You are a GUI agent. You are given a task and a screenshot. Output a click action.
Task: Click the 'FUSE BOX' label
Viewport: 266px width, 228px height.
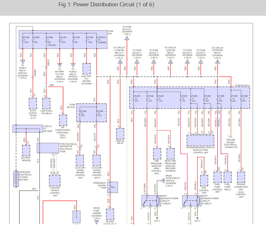(x=110, y=32)
